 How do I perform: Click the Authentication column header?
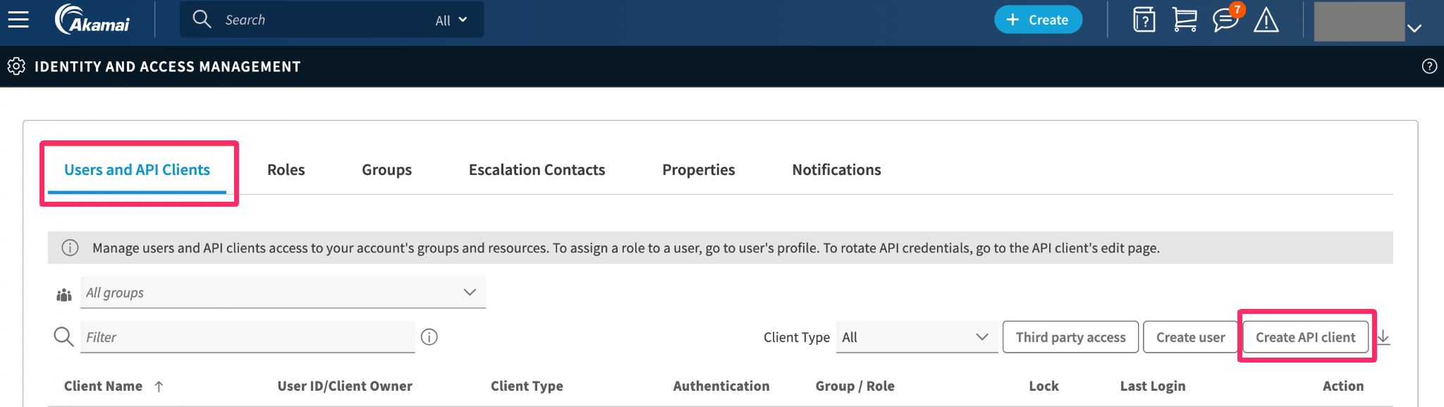click(721, 386)
